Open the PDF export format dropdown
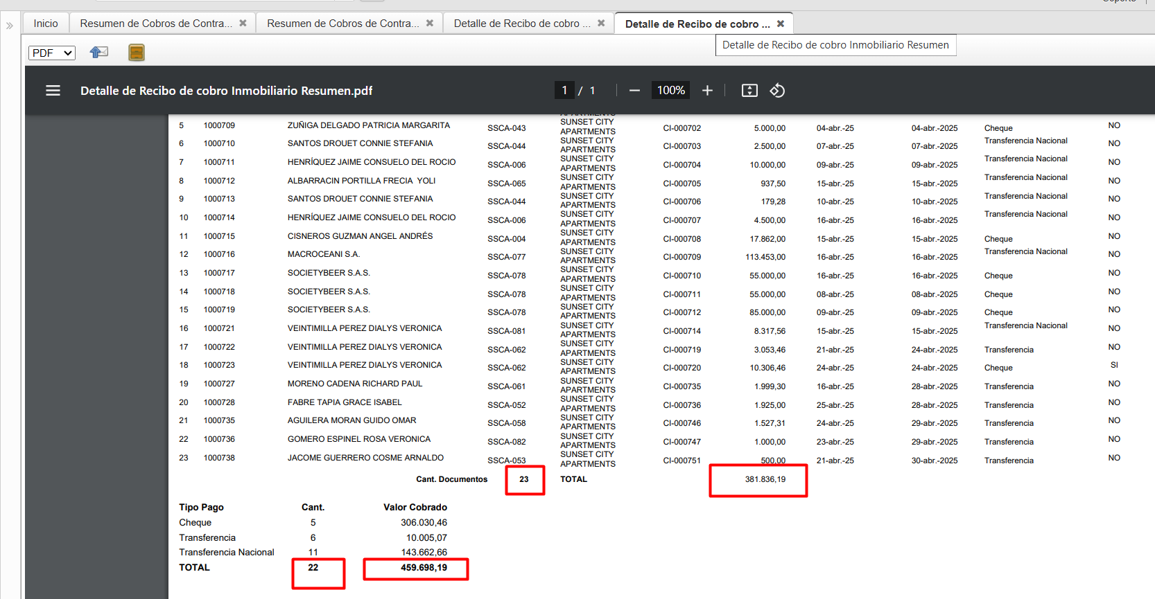1155x599 pixels. pos(52,53)
